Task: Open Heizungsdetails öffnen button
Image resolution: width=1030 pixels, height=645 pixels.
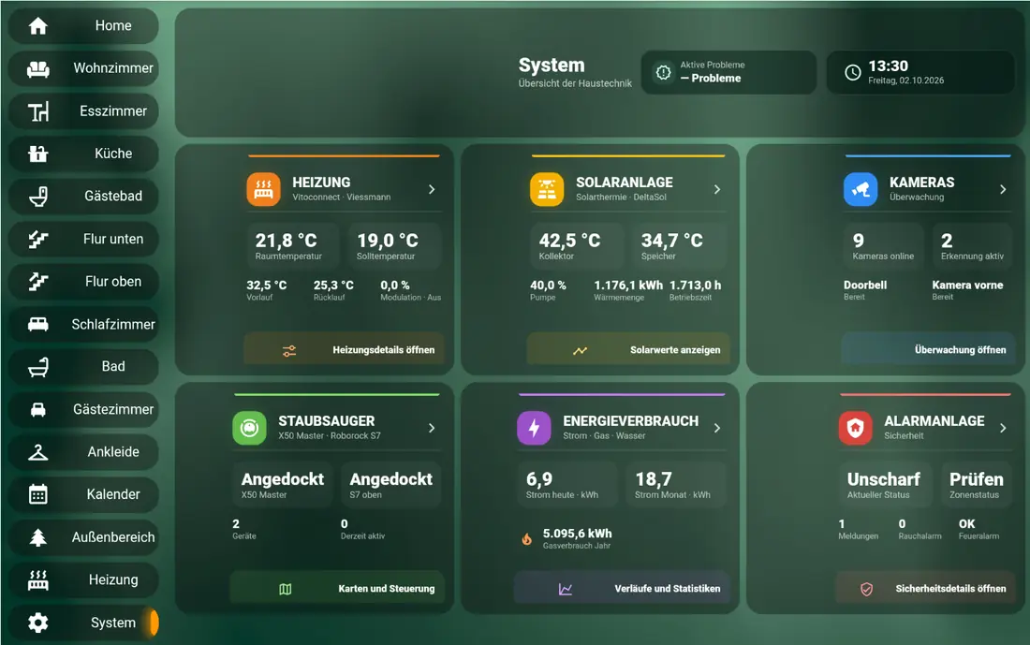Action: pos(344,349)
